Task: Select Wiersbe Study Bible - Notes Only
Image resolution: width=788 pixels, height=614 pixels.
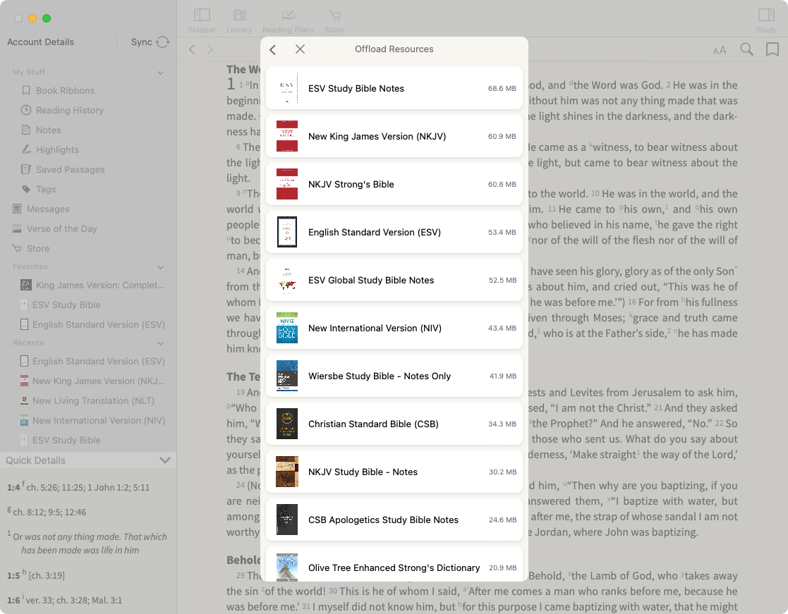Action: 394,376
